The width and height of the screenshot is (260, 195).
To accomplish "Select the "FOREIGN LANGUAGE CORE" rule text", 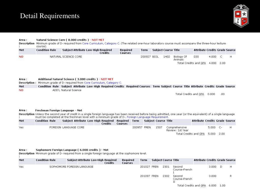I will (67, 127).
